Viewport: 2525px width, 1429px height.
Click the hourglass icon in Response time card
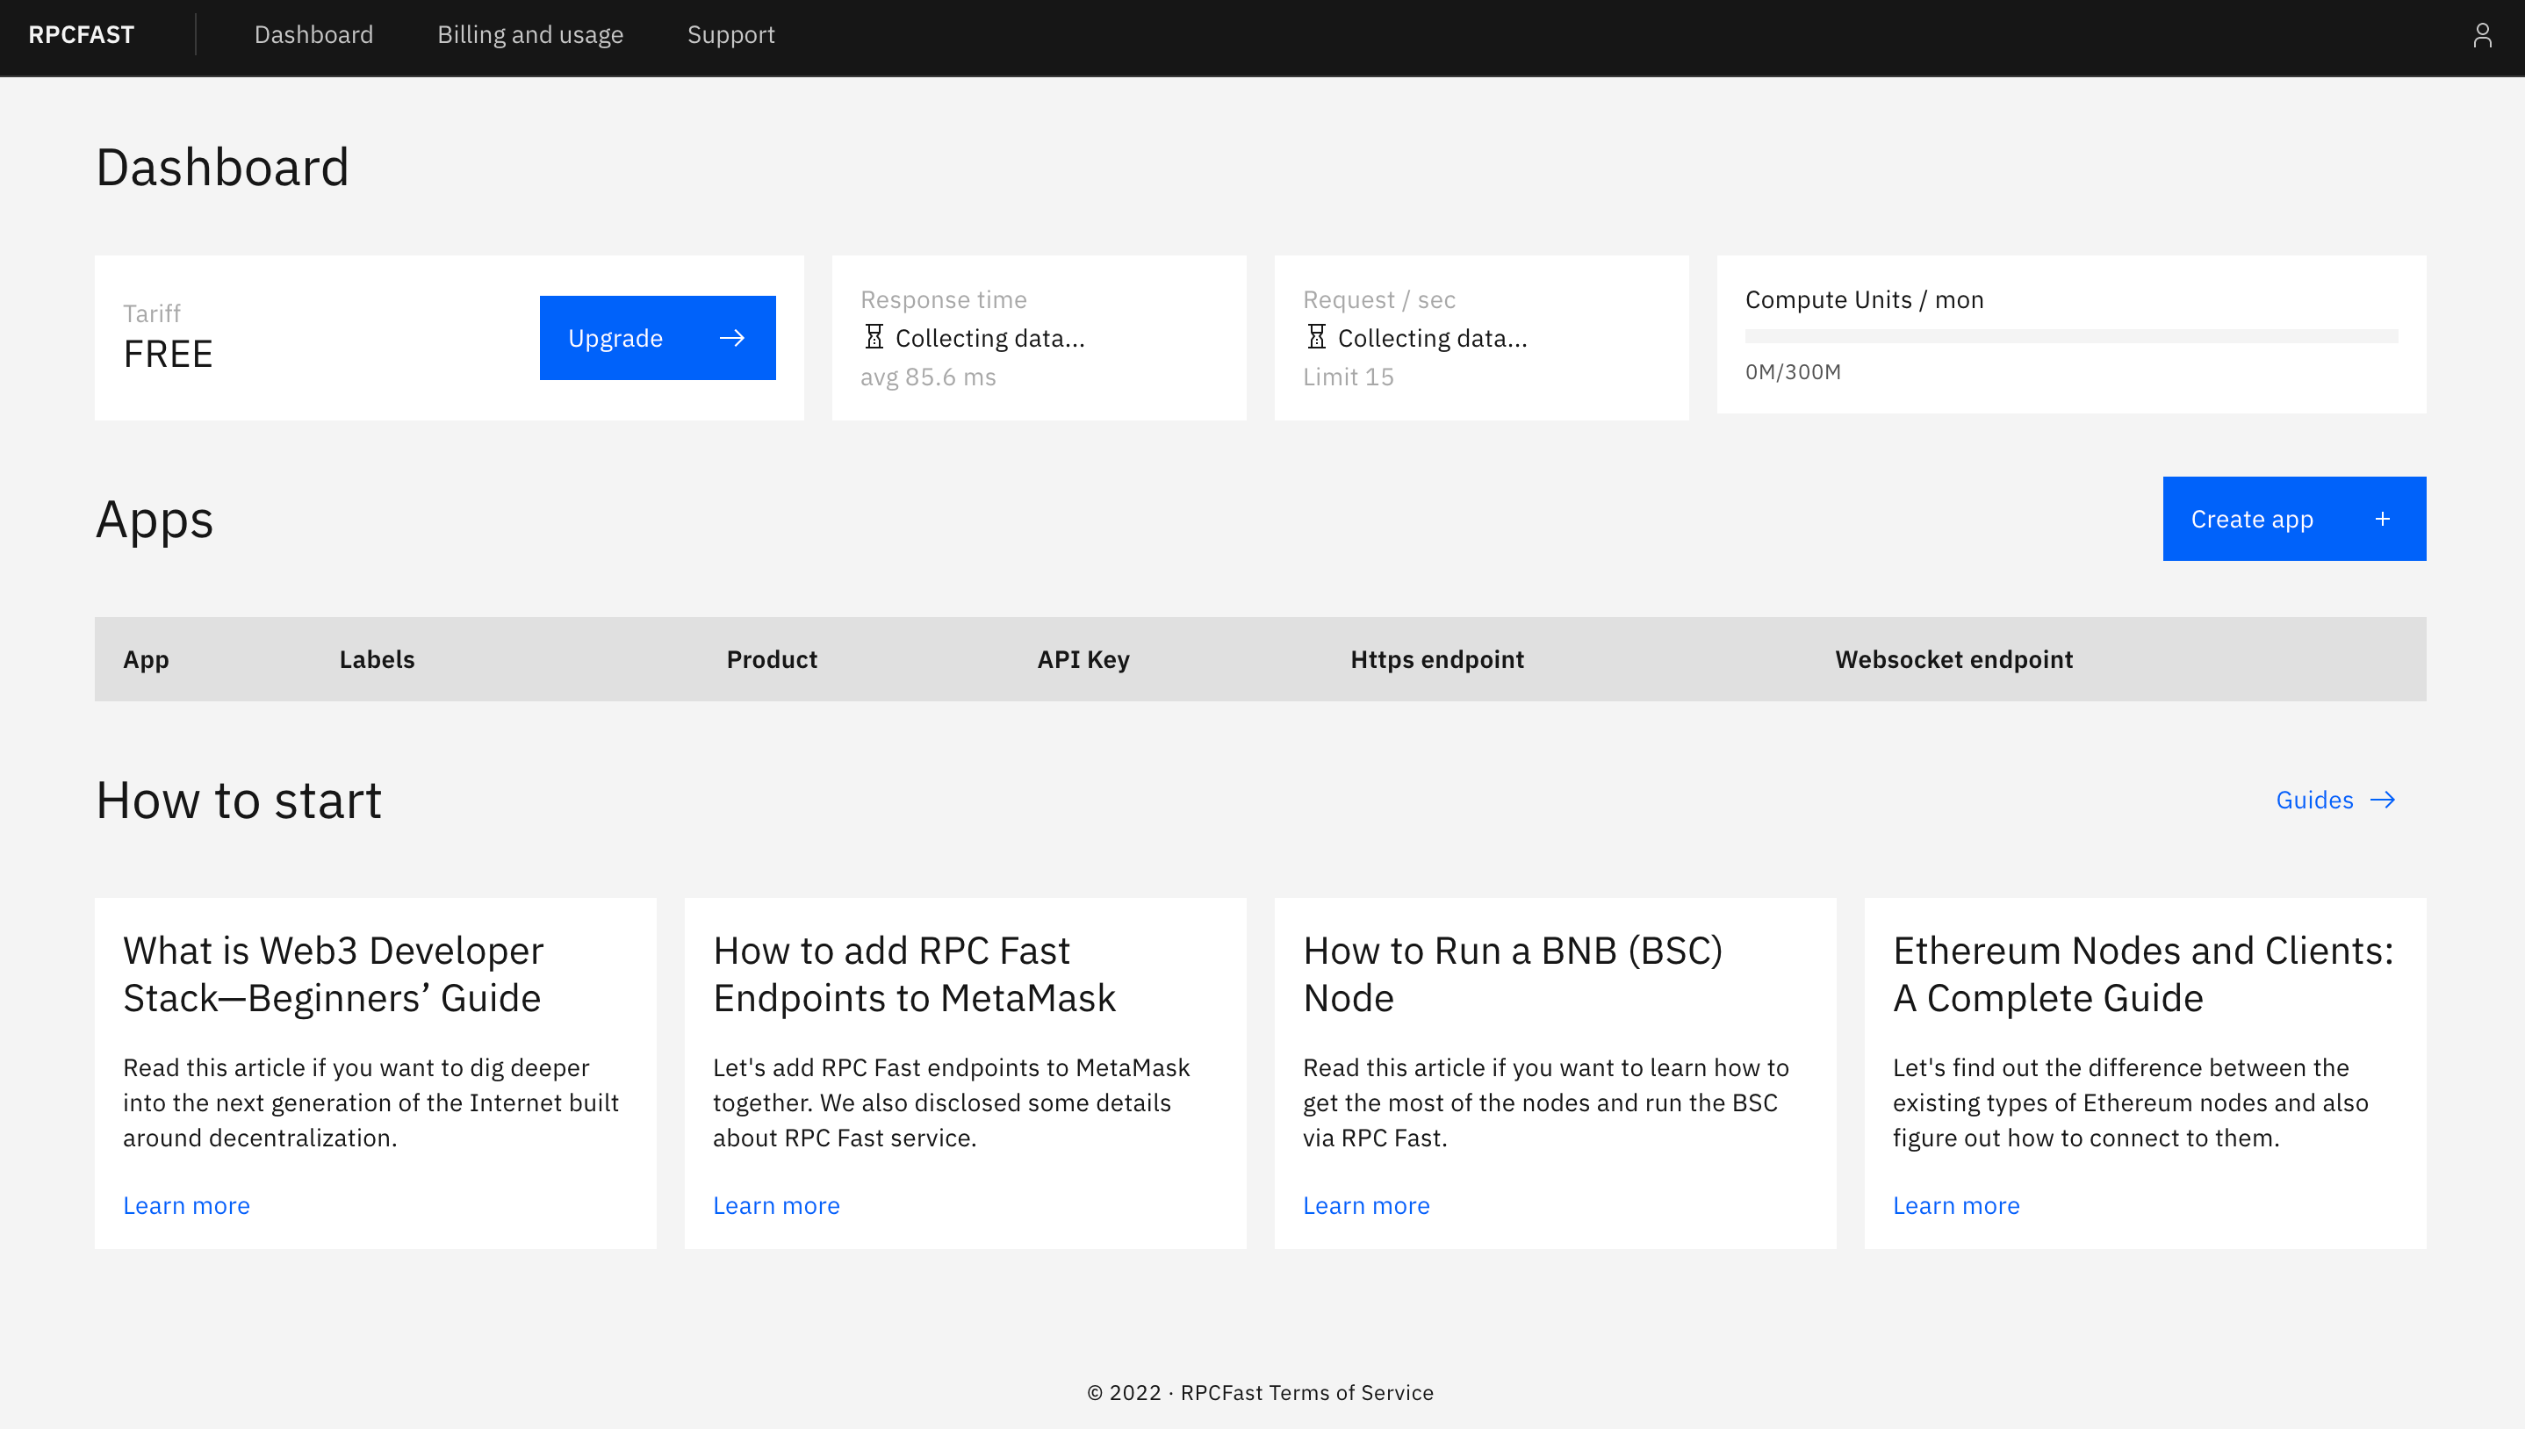coord(874,338)
